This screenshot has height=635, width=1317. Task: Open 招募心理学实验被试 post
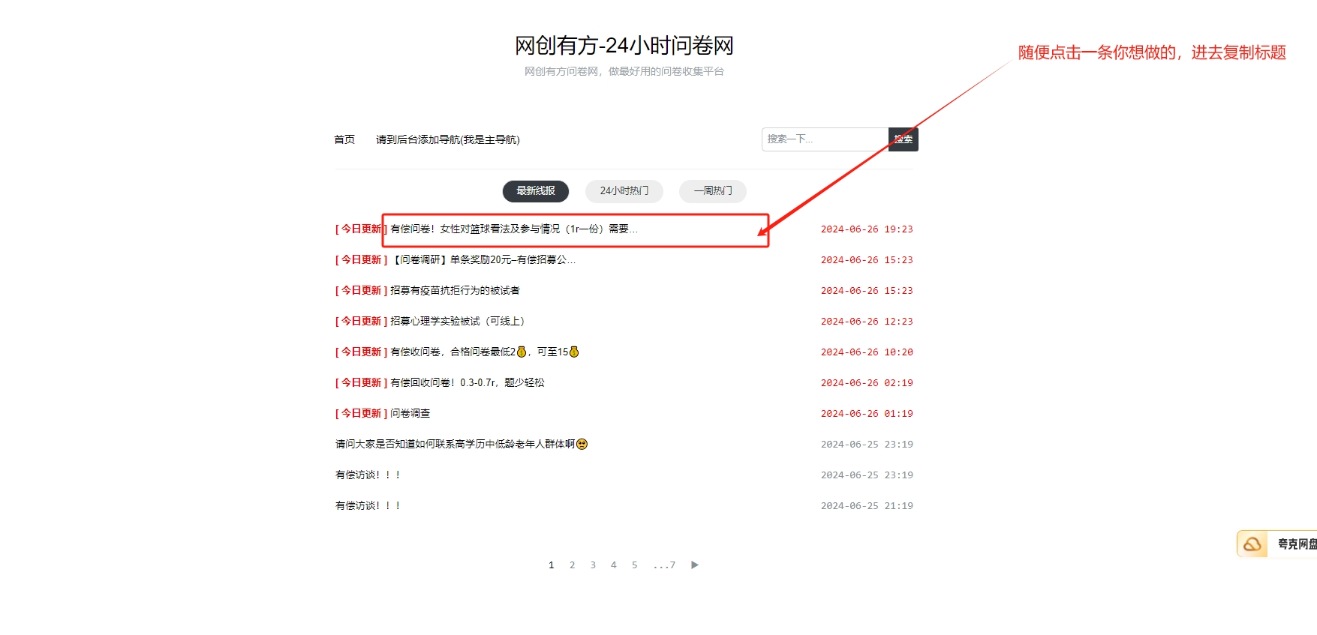[x=458, y=322]
